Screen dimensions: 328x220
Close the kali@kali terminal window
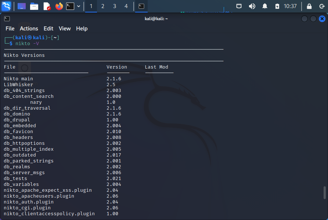(x=322, y=19)
